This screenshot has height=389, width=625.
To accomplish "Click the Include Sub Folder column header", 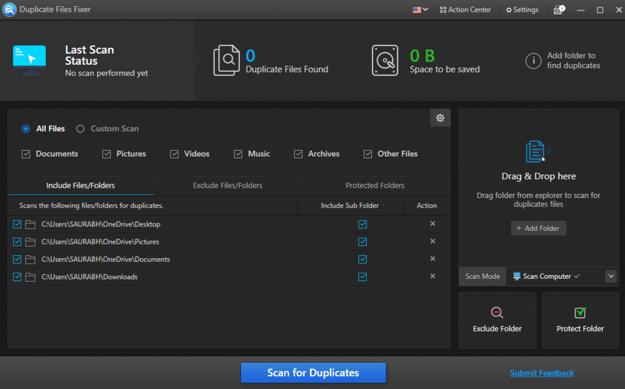I will (350, 205).
